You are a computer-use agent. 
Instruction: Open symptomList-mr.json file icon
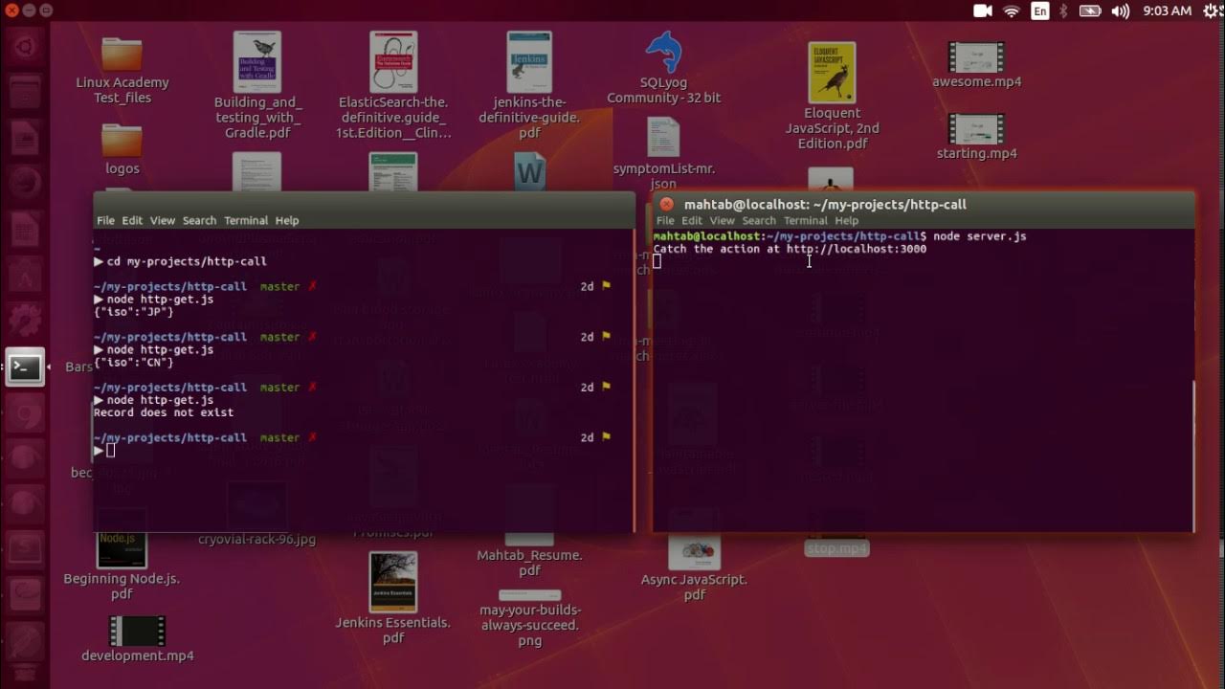(663, 137)
